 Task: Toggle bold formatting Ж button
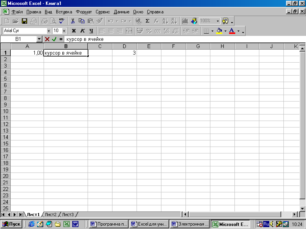pos(73,31)
